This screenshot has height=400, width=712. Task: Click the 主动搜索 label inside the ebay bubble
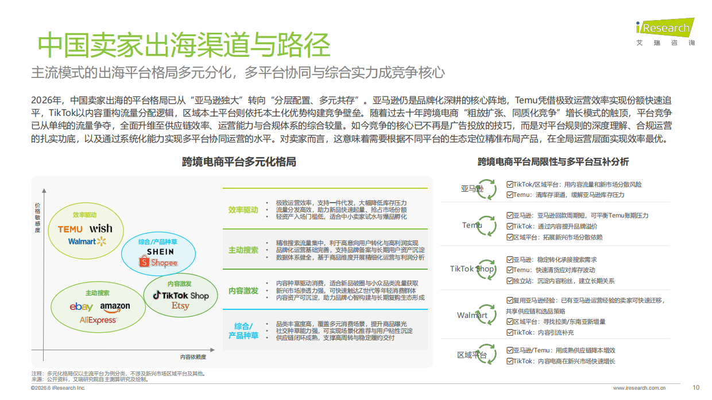pyautogui.click(x=98, y=293)
